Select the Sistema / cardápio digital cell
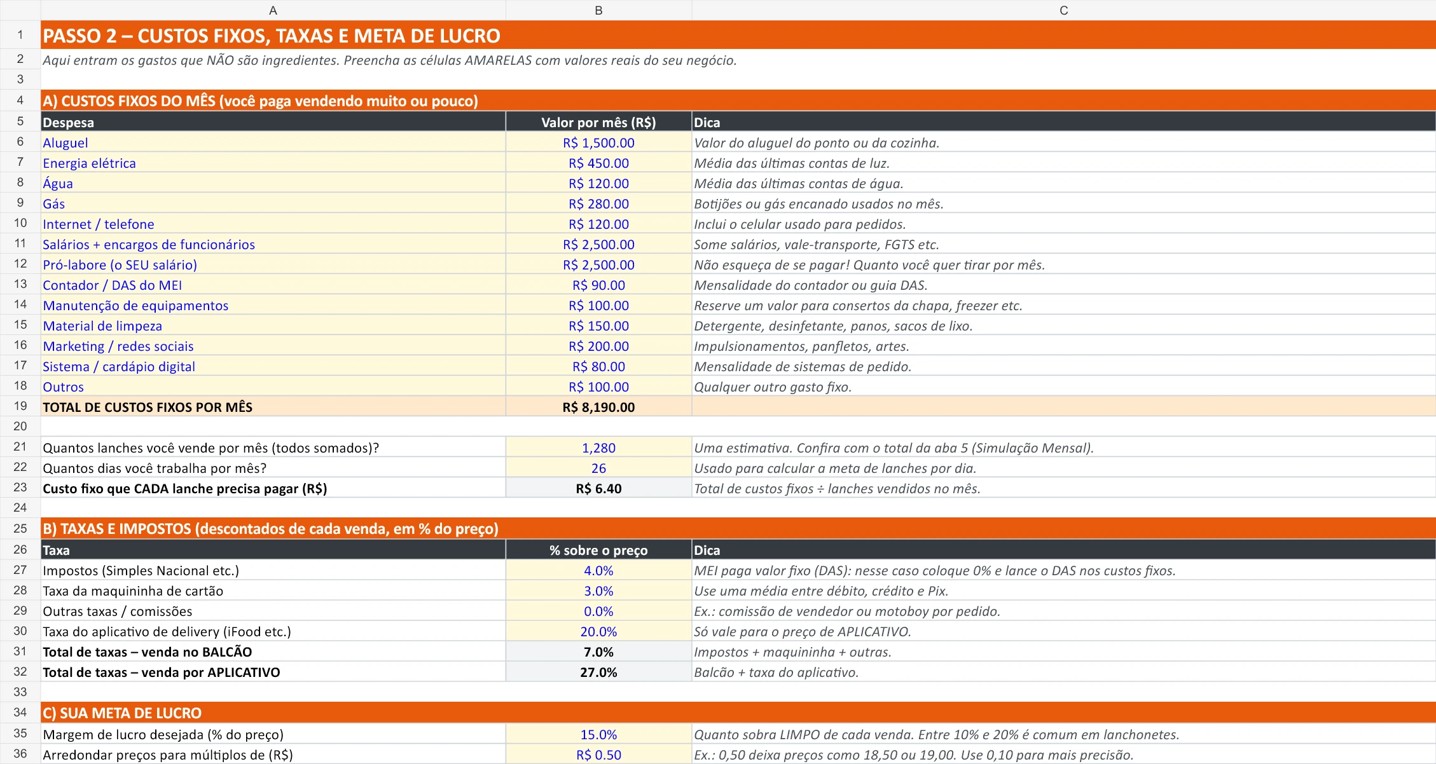This screenshot has width=1436, height=764. 273,366
